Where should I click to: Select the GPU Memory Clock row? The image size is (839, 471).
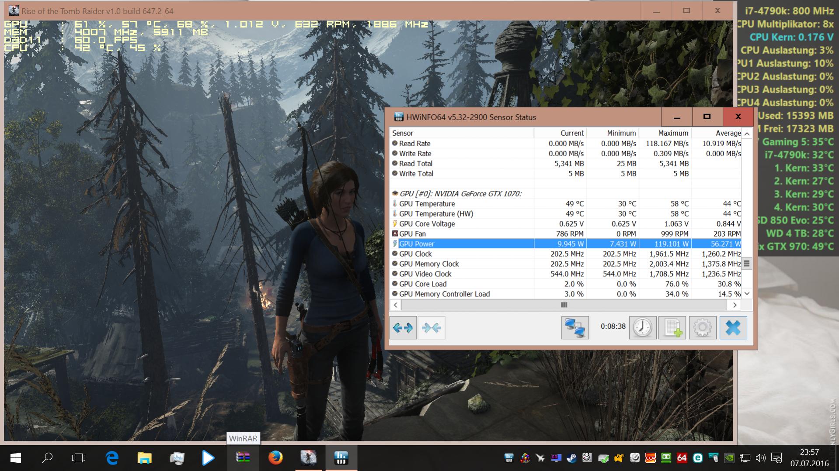566,264
